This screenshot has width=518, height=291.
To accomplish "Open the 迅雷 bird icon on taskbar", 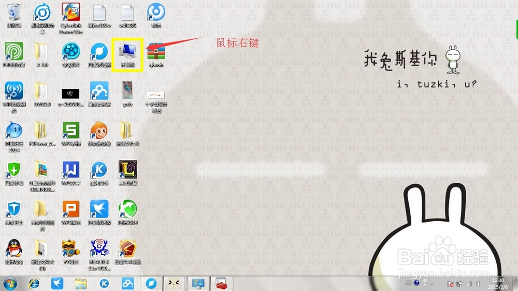I will pyautogui.click(x=57, y=283).
